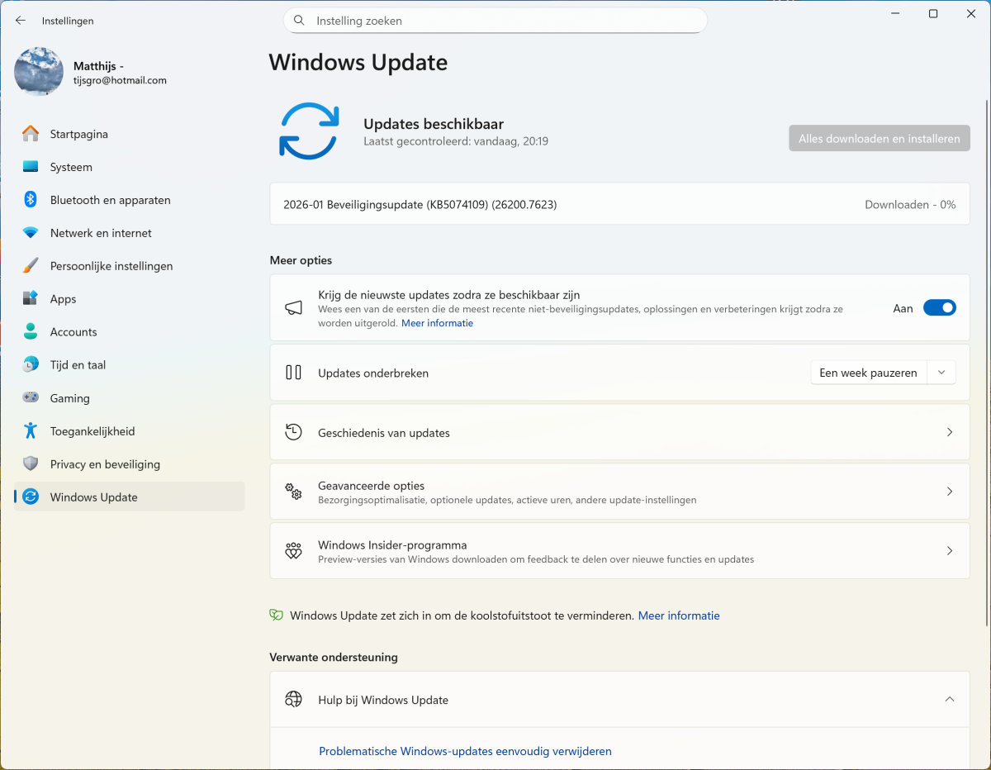Open the Gaming controller icon
991x770 pixels.
coord(31,398)
